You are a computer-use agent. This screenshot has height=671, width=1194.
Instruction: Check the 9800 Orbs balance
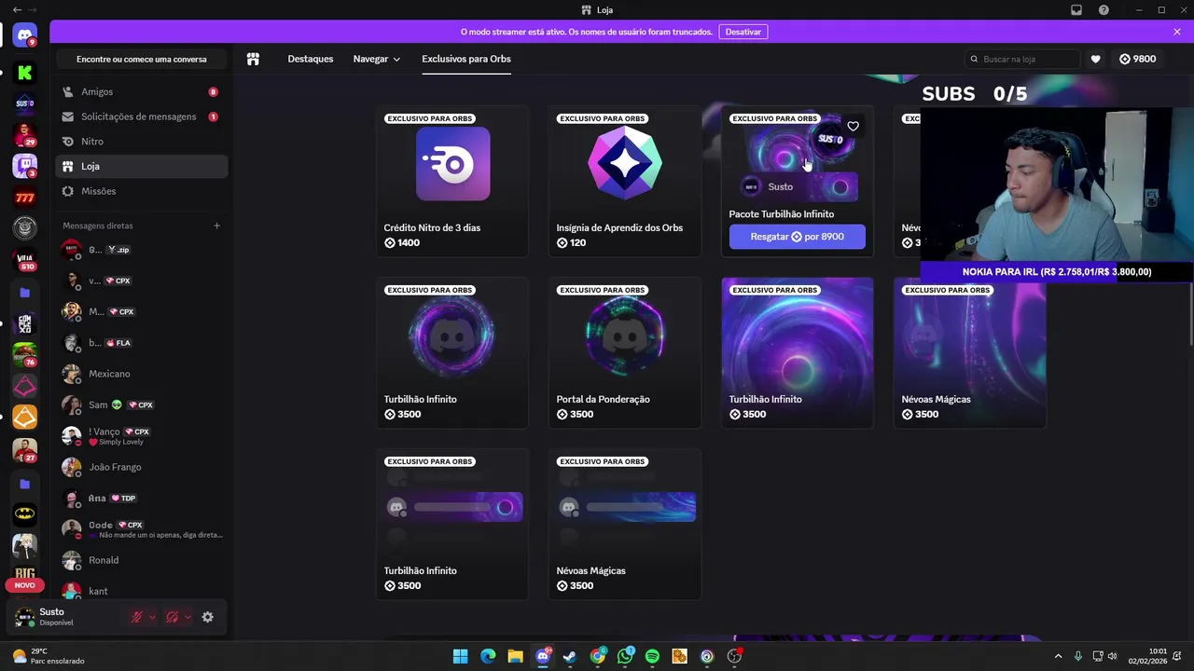pyautogui.click(x=1137, y=59)
